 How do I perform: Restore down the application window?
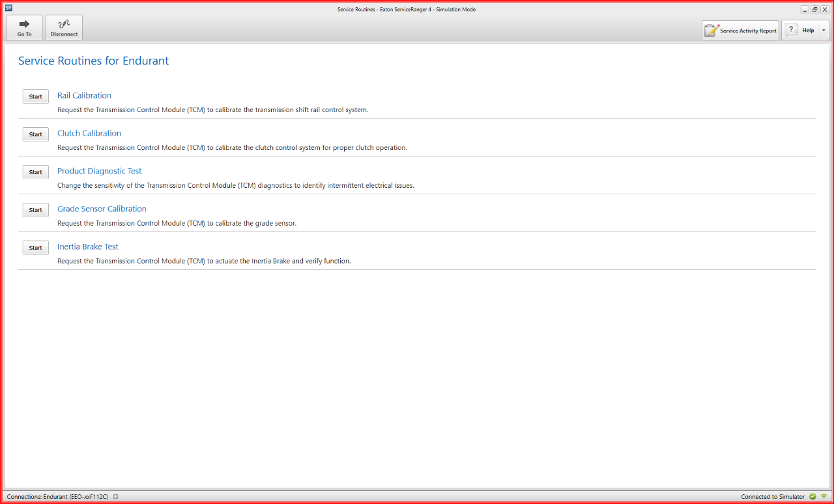pos(814,10)
